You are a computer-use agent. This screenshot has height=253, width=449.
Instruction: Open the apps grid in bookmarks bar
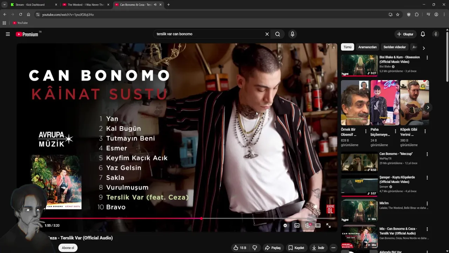(x=4, y=23)
